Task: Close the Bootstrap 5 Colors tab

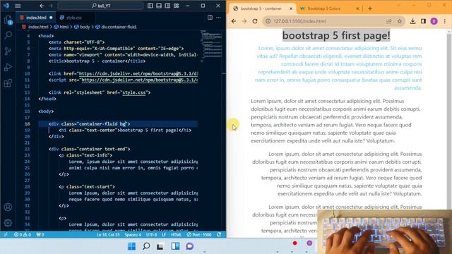Action: tap(357, 8)
